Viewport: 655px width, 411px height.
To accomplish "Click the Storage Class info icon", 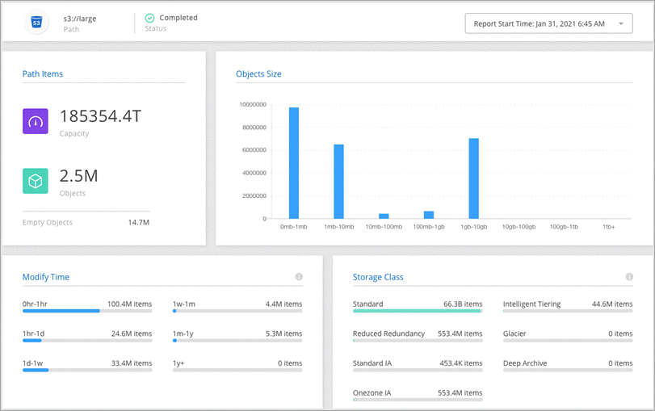I will pyautogui.click(x=629, y=277).
